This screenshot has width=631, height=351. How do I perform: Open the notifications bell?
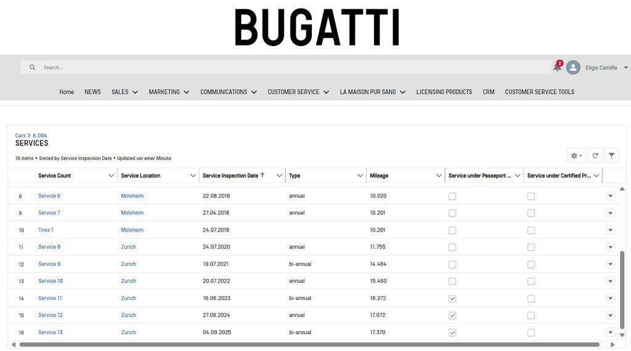point(557,67)
